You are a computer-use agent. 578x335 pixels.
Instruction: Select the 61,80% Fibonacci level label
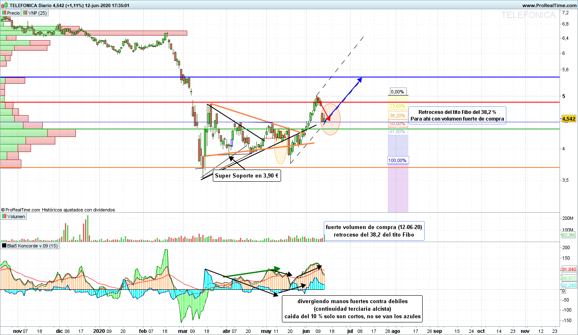click(x=397, y=131)
